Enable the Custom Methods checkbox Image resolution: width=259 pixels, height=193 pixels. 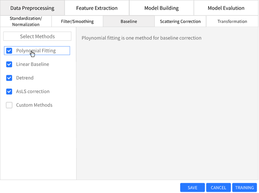click(9, 105)
